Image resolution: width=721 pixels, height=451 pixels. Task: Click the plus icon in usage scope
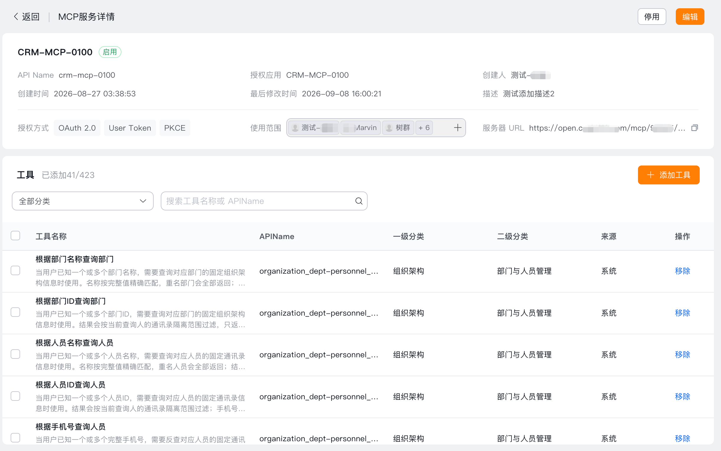click(x=458, y=128)
